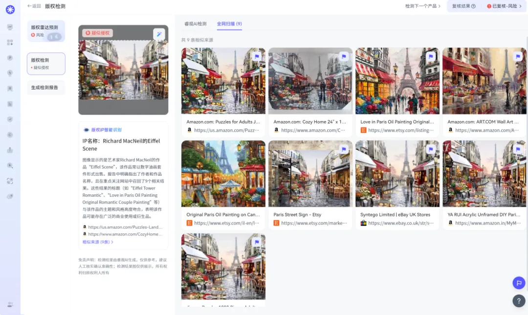
Task: Click the 疑似侵权 badge on preview image
Action: (x=98, y=33)
